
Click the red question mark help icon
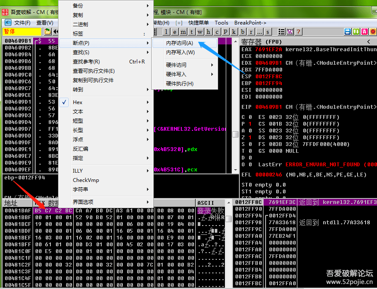(x=299, y=32)
